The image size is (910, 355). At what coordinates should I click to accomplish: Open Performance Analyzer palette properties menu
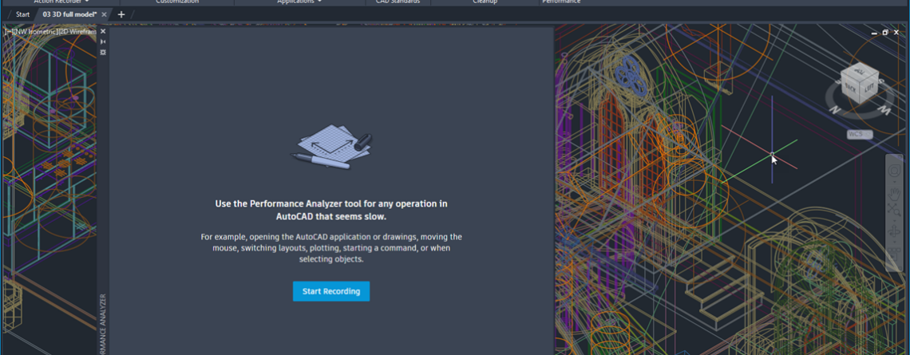(103, 52)
